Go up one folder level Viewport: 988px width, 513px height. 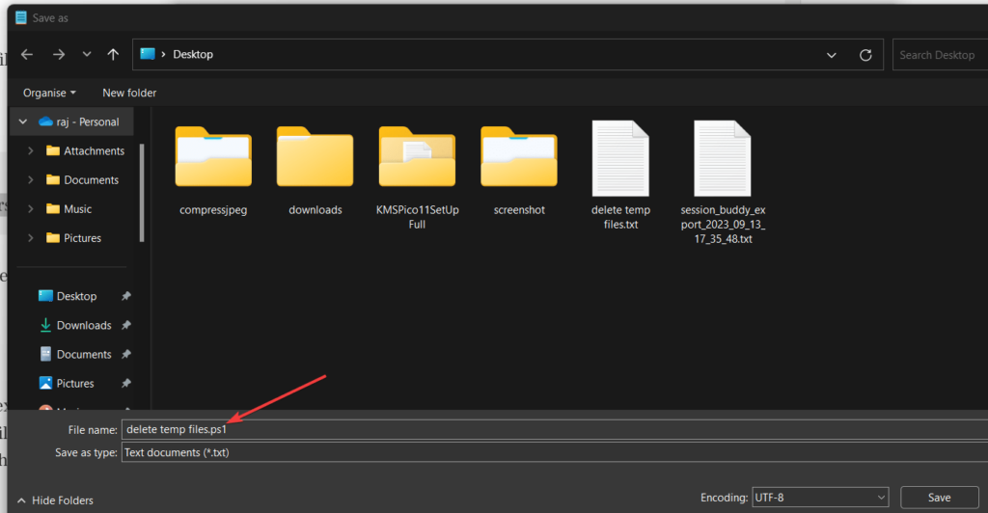pos(113,55)
